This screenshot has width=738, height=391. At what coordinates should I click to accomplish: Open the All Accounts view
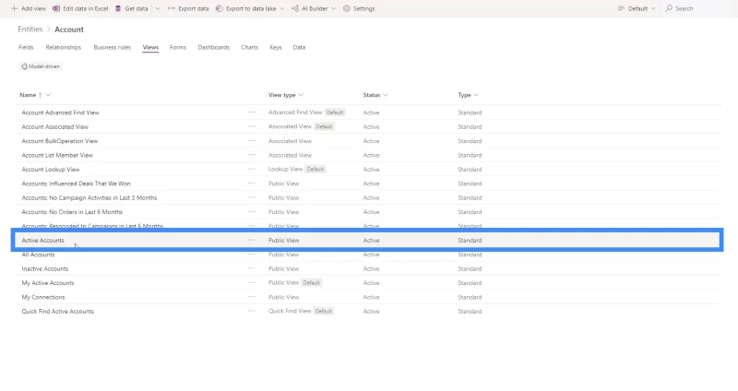point(38,255)
